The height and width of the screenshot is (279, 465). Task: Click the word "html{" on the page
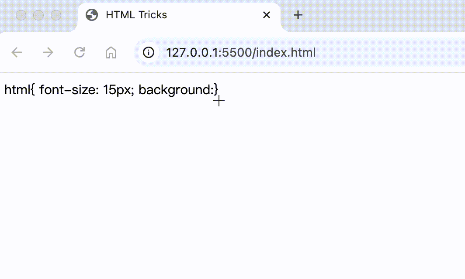19,90
